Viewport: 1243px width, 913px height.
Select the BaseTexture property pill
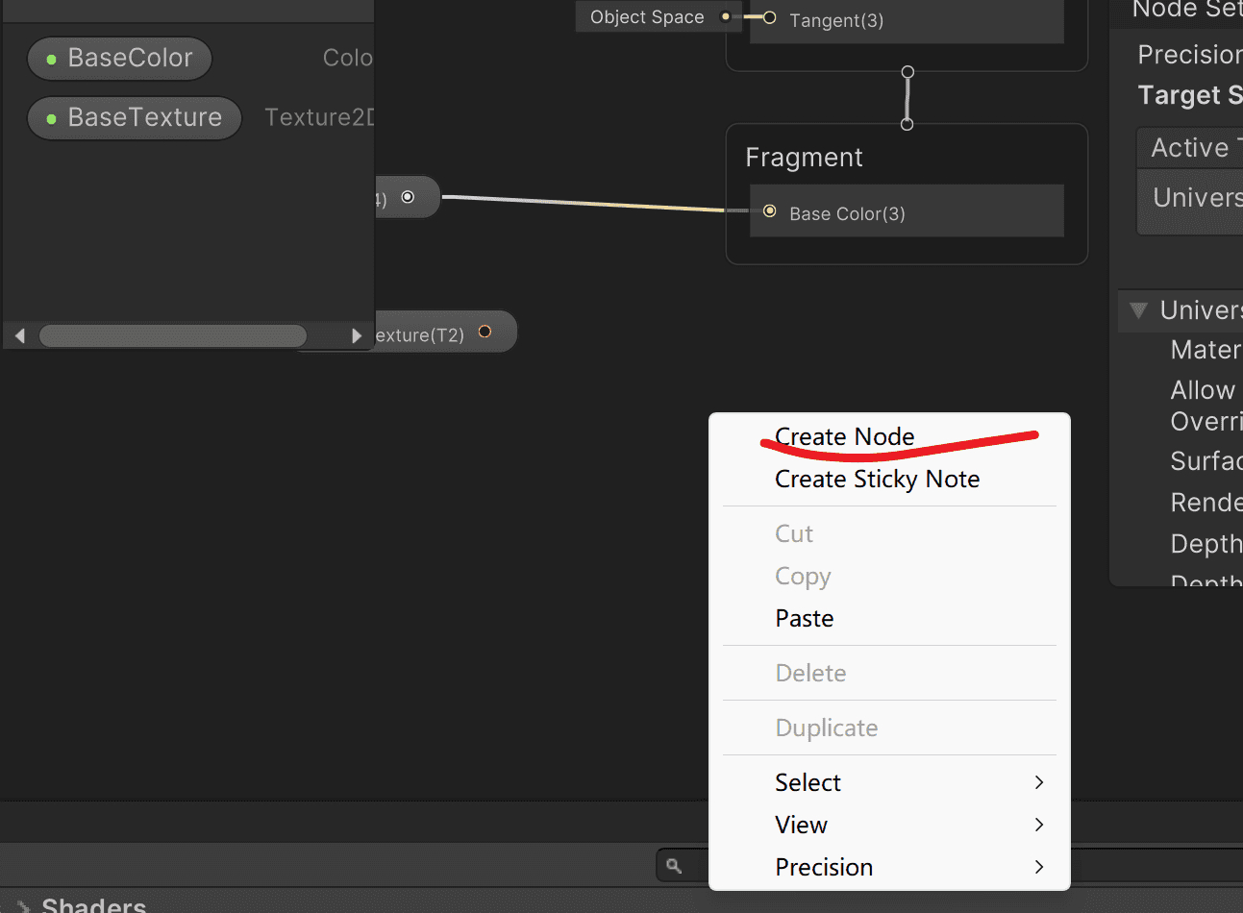point(135,117)
